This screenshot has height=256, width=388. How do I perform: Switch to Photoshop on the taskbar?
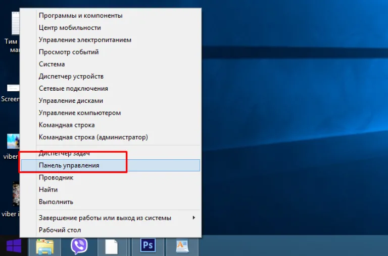click(148, 245)
